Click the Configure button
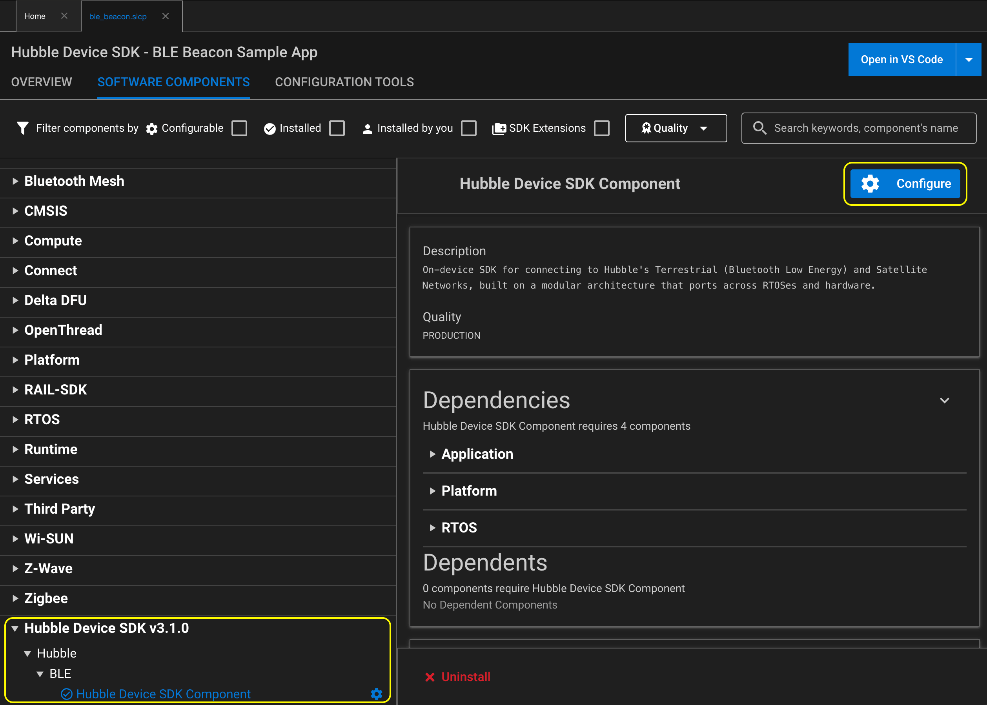The height and width of the screenshot is (705, 987). pos(905,184)
